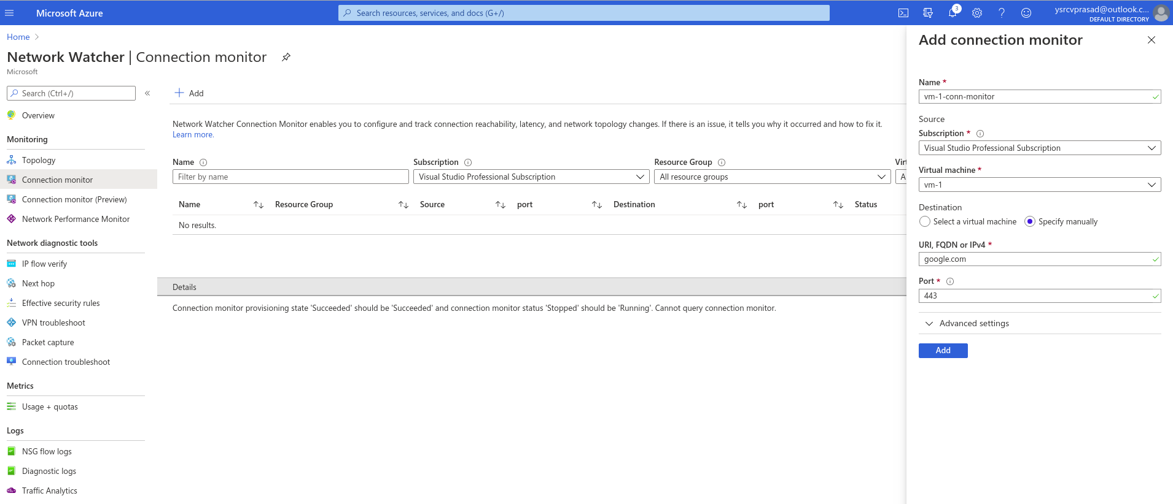Expand the Advanced settings section

click(x=973, y=323)
